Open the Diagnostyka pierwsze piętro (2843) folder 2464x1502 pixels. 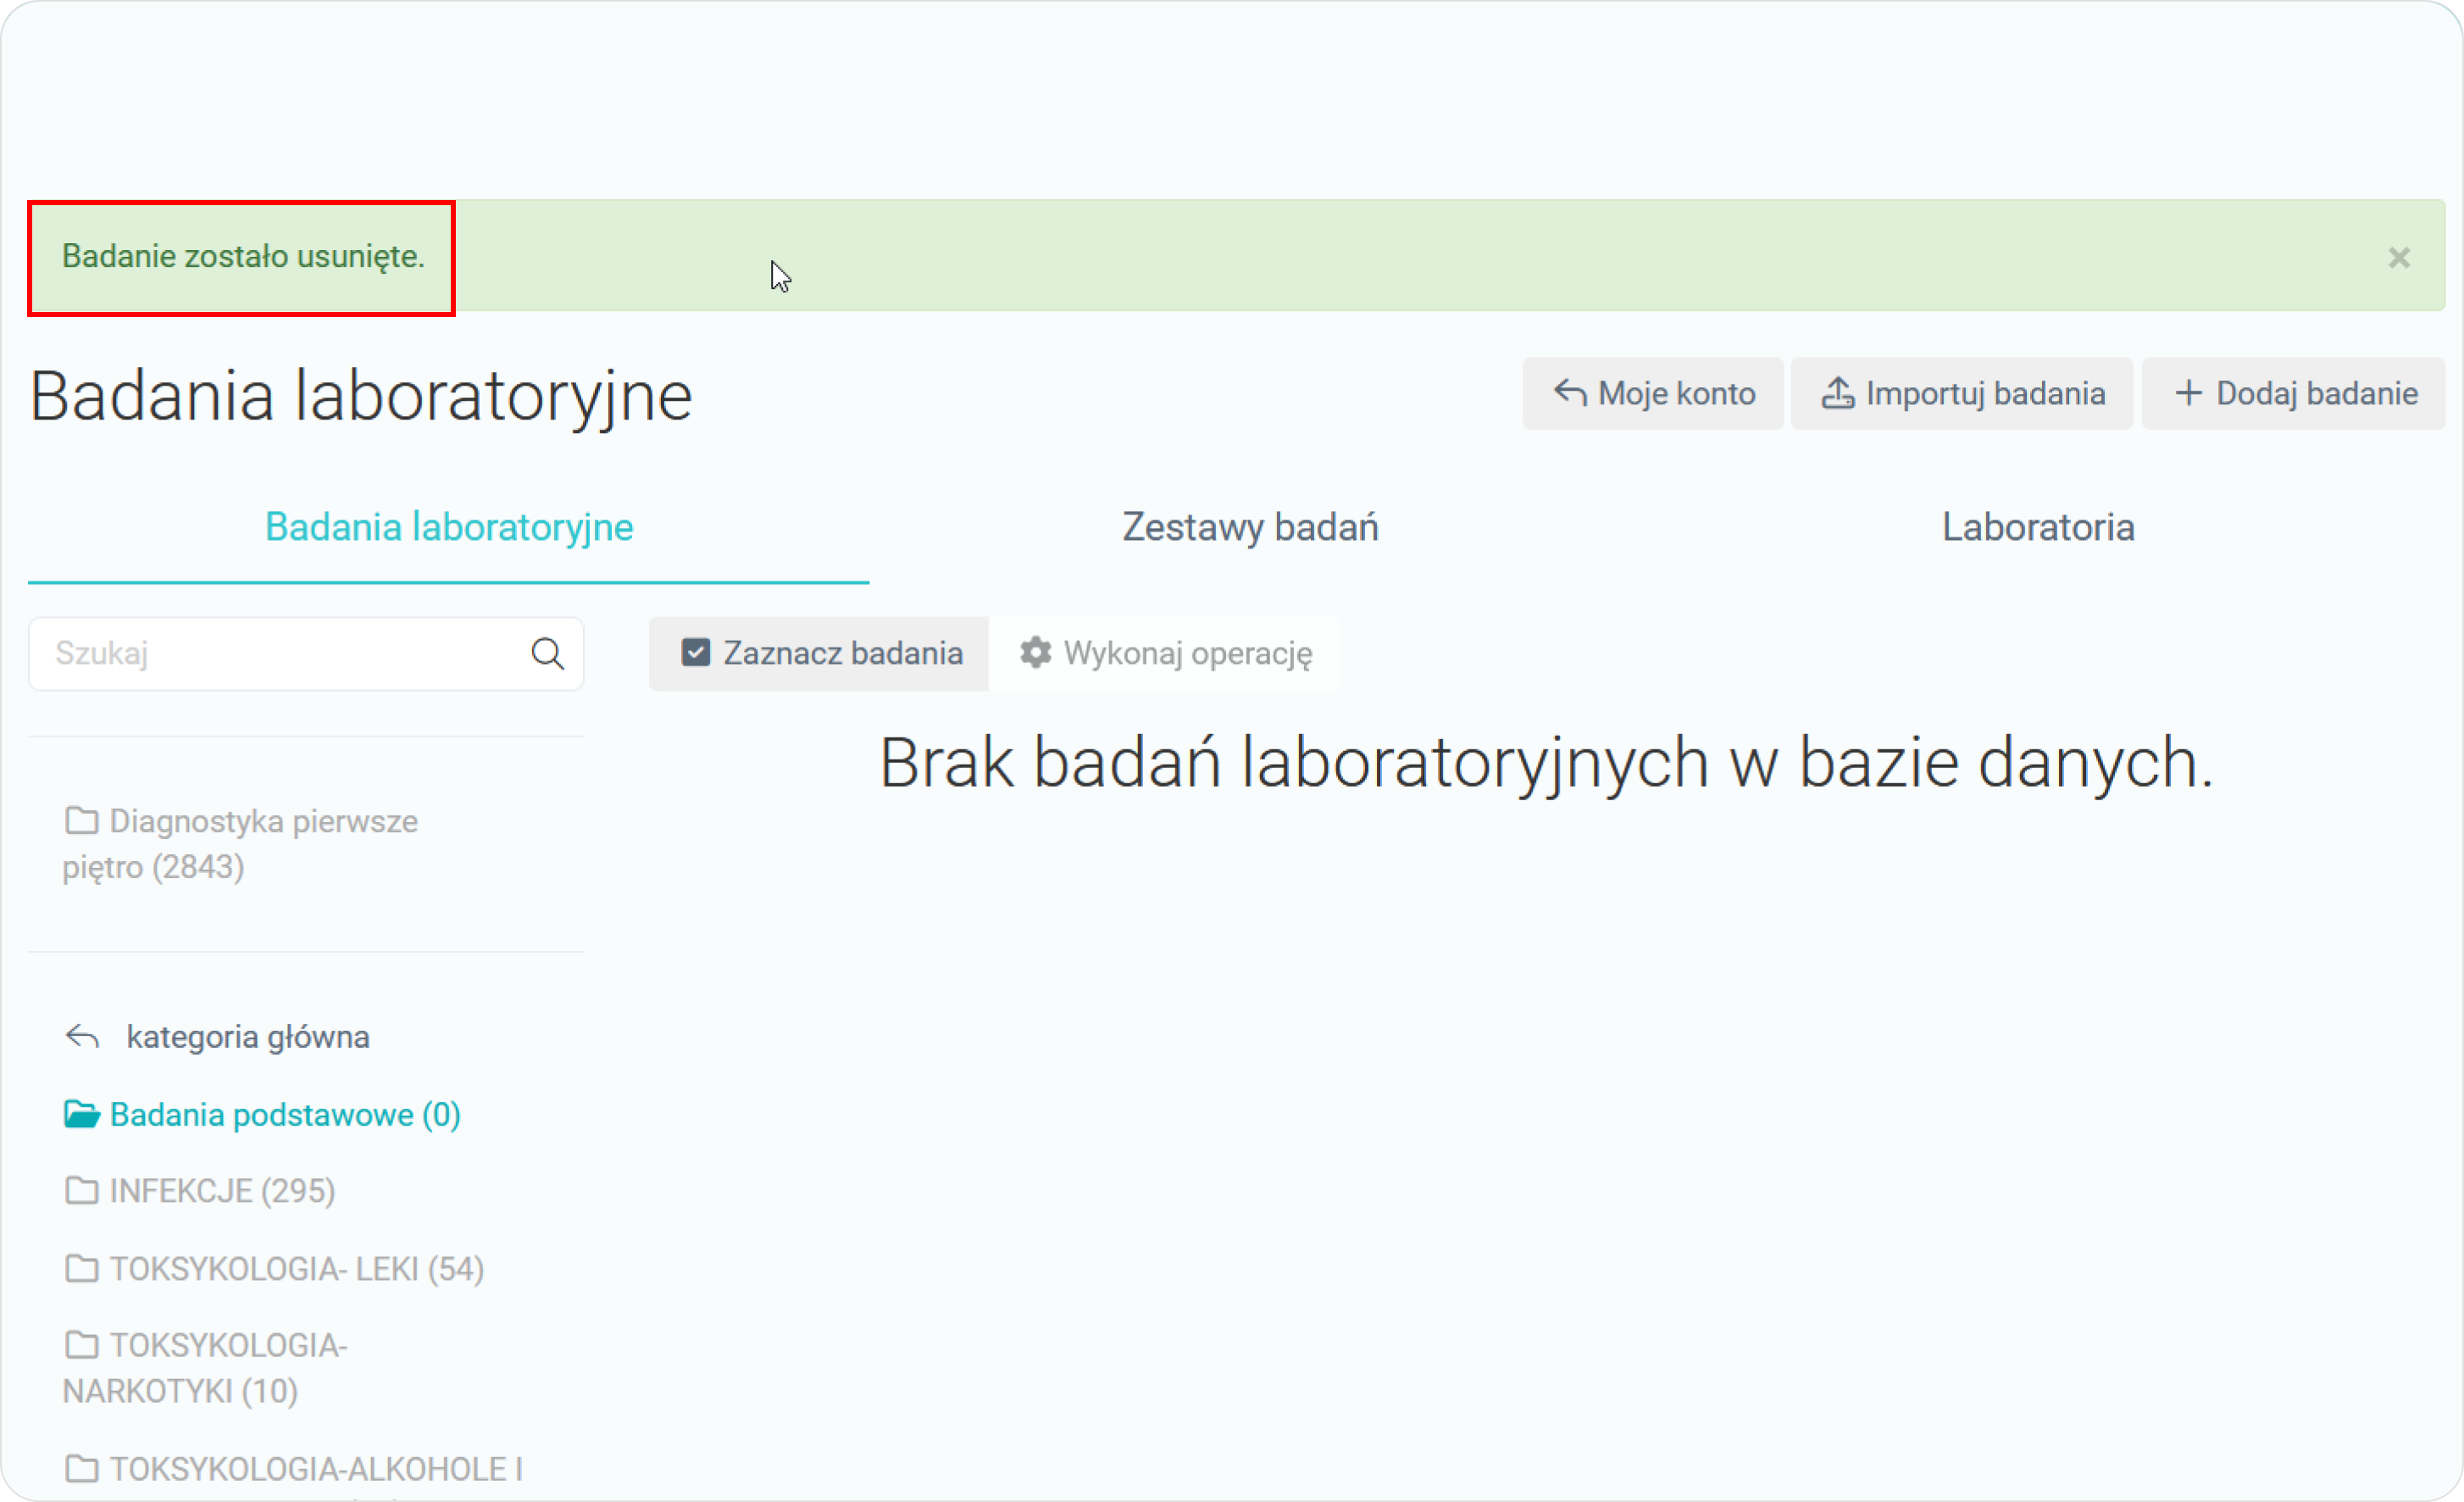(240, 843)
